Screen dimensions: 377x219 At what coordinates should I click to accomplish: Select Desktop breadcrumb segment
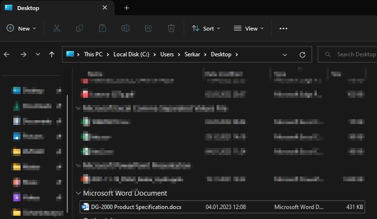[221, 54]
